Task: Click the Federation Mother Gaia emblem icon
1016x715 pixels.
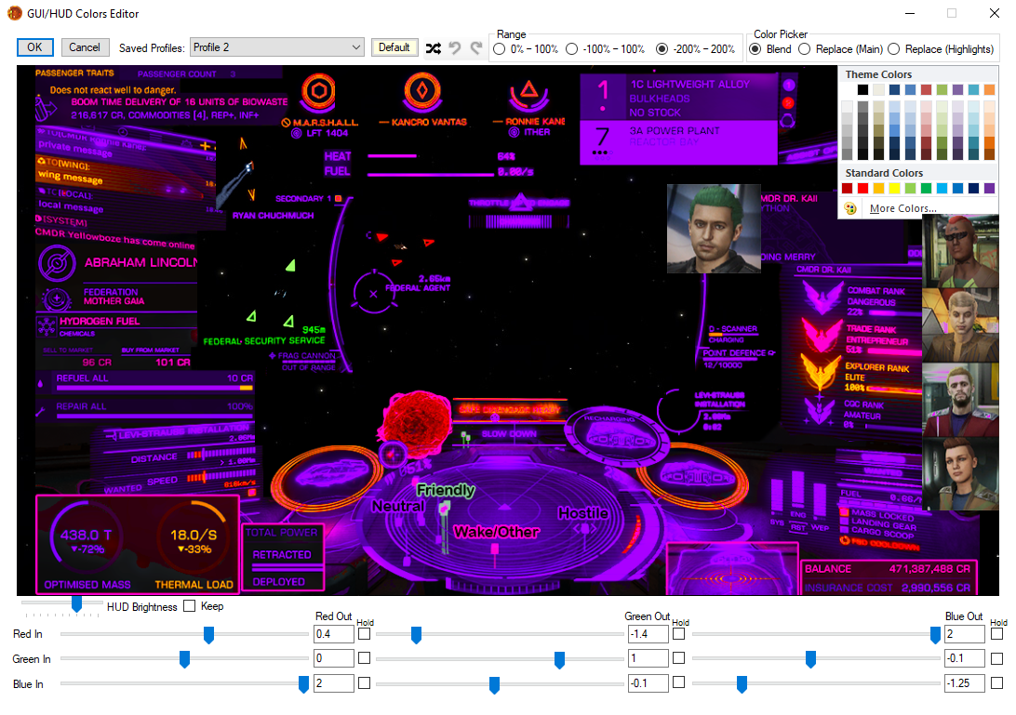Action: [x=57, y=299]
